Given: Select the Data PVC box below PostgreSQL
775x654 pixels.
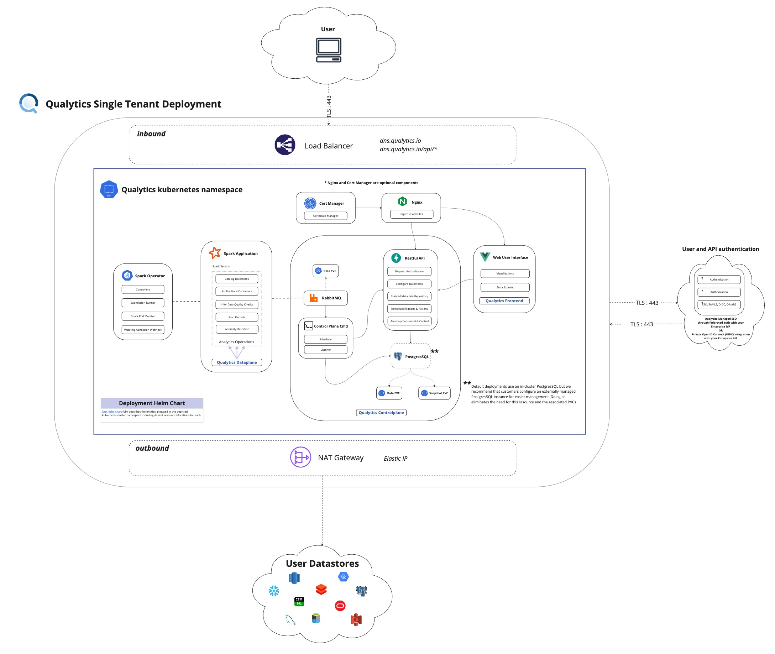Looking at the screenshot, I should [389, 393].
